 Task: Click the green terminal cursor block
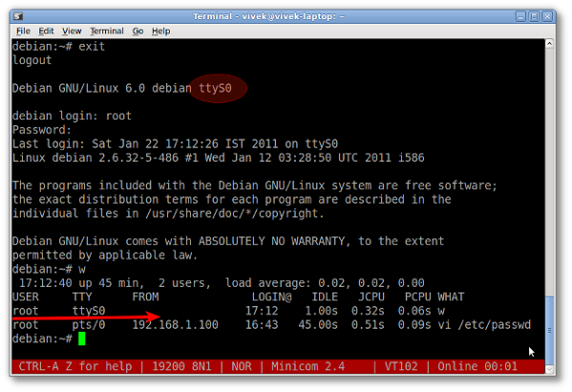[82, 338]
